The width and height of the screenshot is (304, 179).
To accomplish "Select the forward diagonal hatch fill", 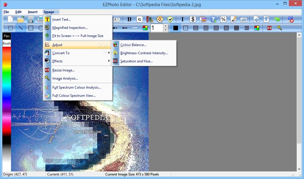I will (x=216, y=28).
